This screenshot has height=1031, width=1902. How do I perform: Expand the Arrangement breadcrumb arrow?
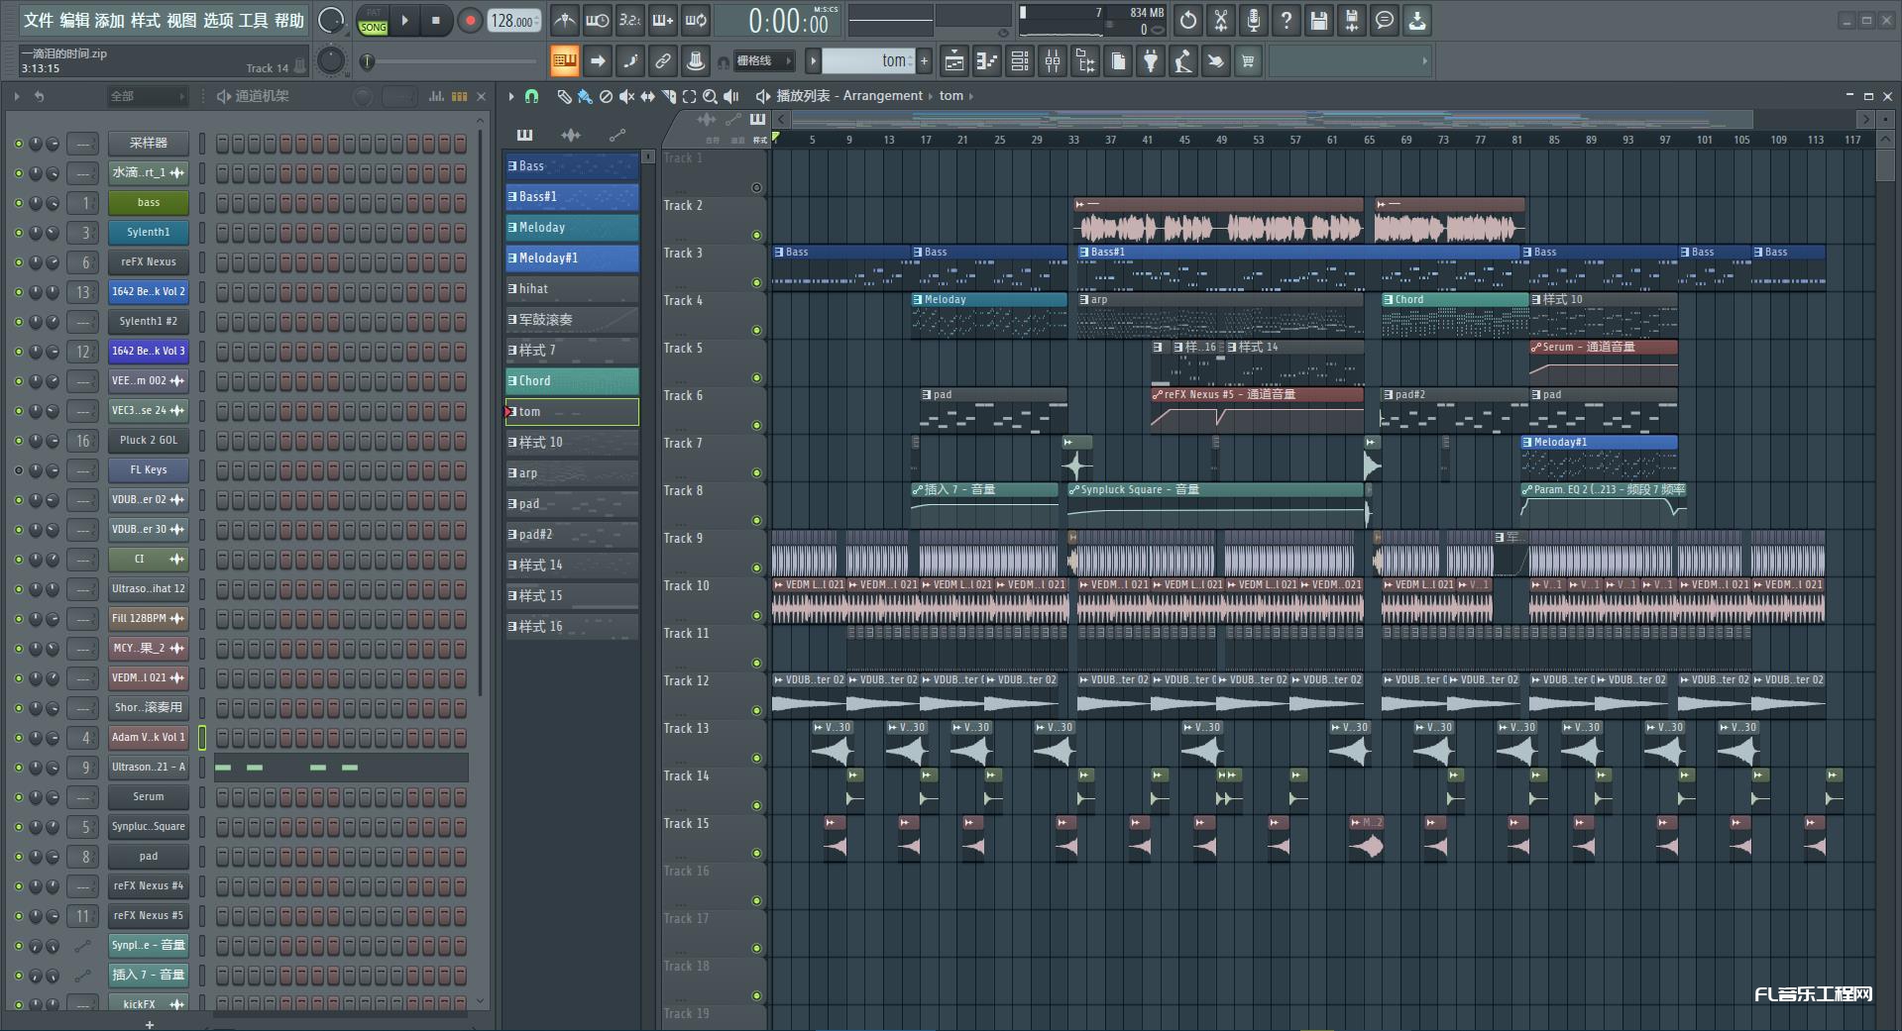(931, 96)
